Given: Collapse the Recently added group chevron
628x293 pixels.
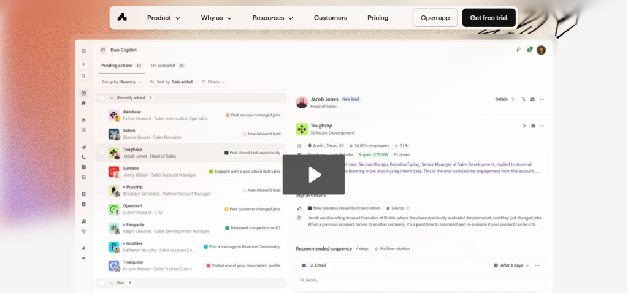Looking at the screenshot, I should (112, 97).
